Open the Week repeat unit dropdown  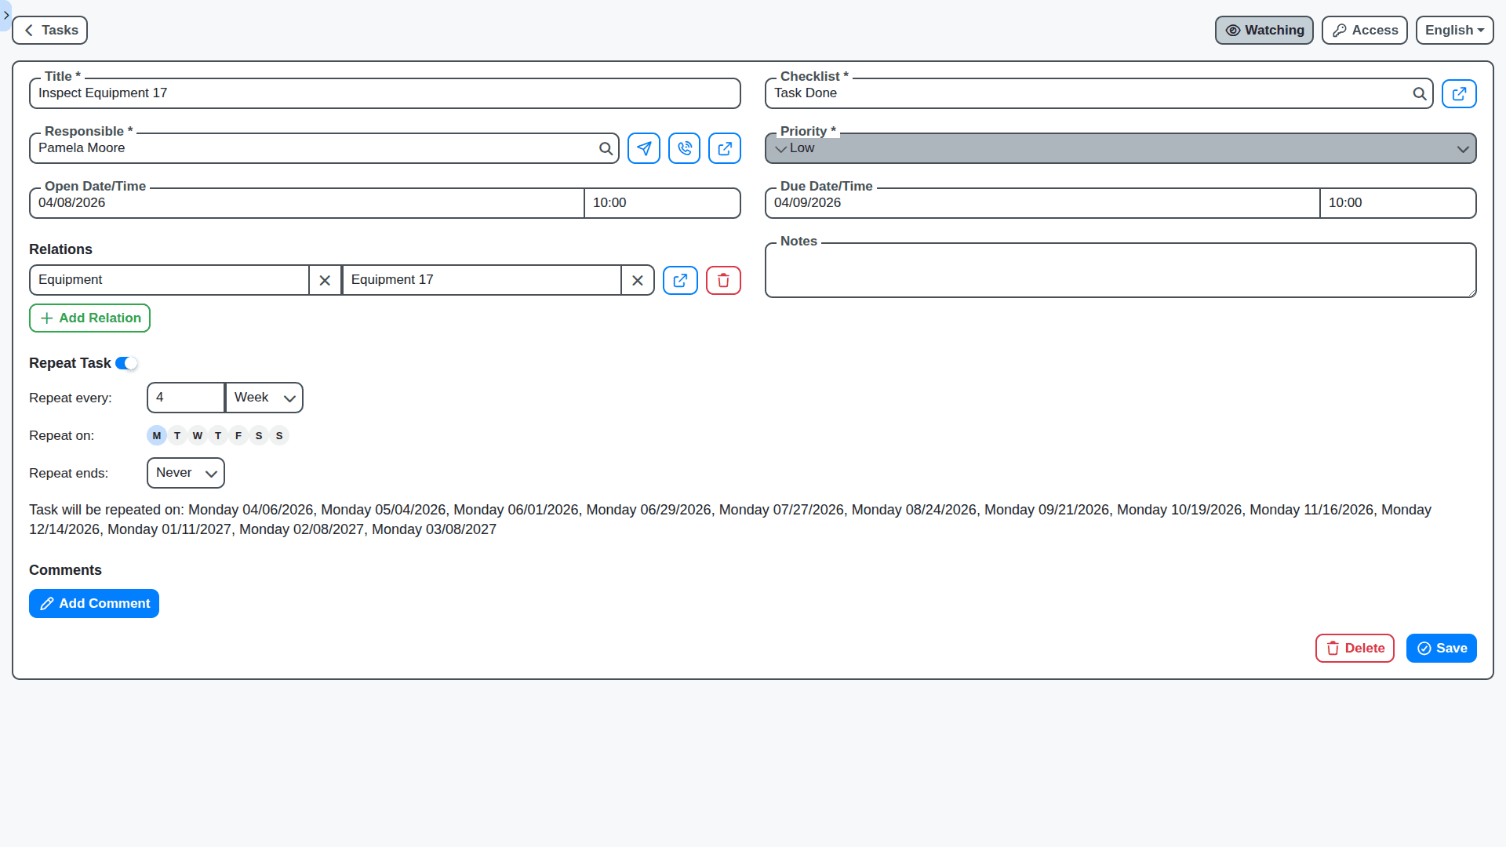point(264,398)
